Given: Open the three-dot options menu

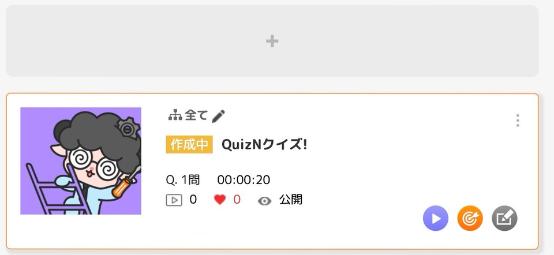Looking at the screenshot, I should 518,121.
